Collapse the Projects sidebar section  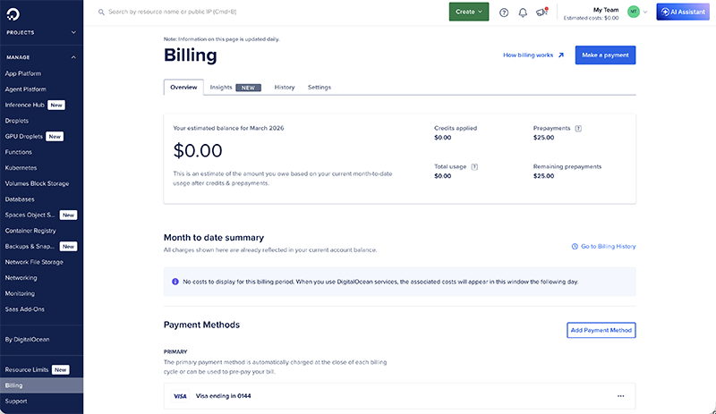75,32
